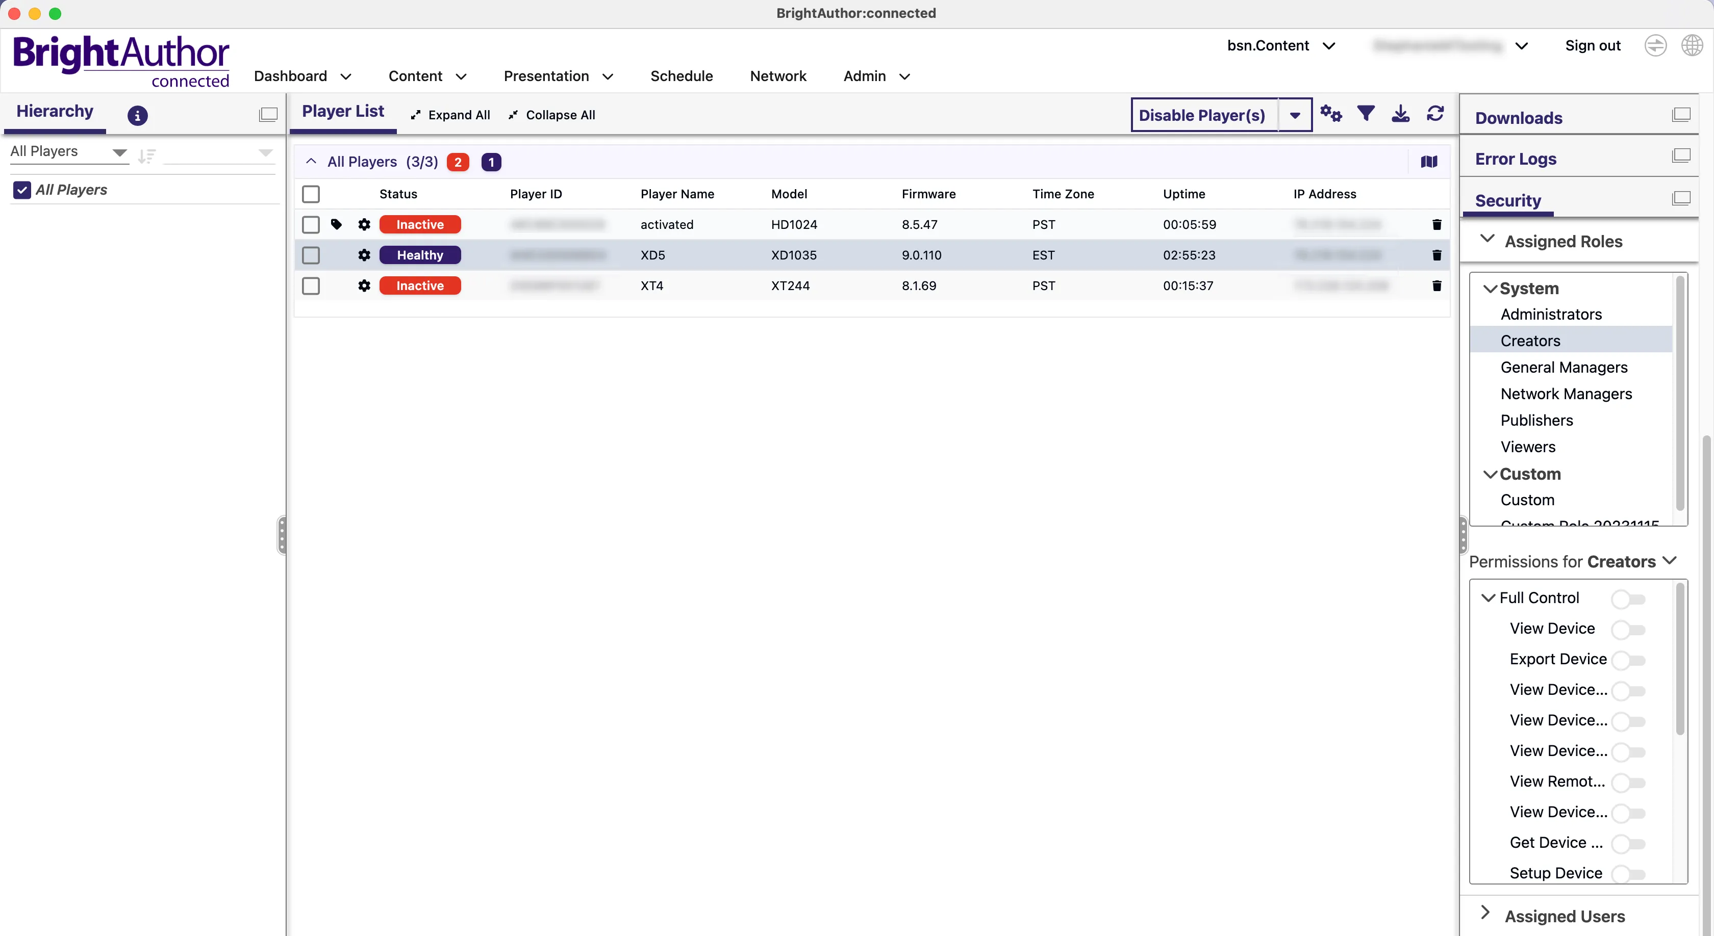The image size is (1714, 936).
Task: Toggle the Export Device permission switch
Action: coord(1628,660)
